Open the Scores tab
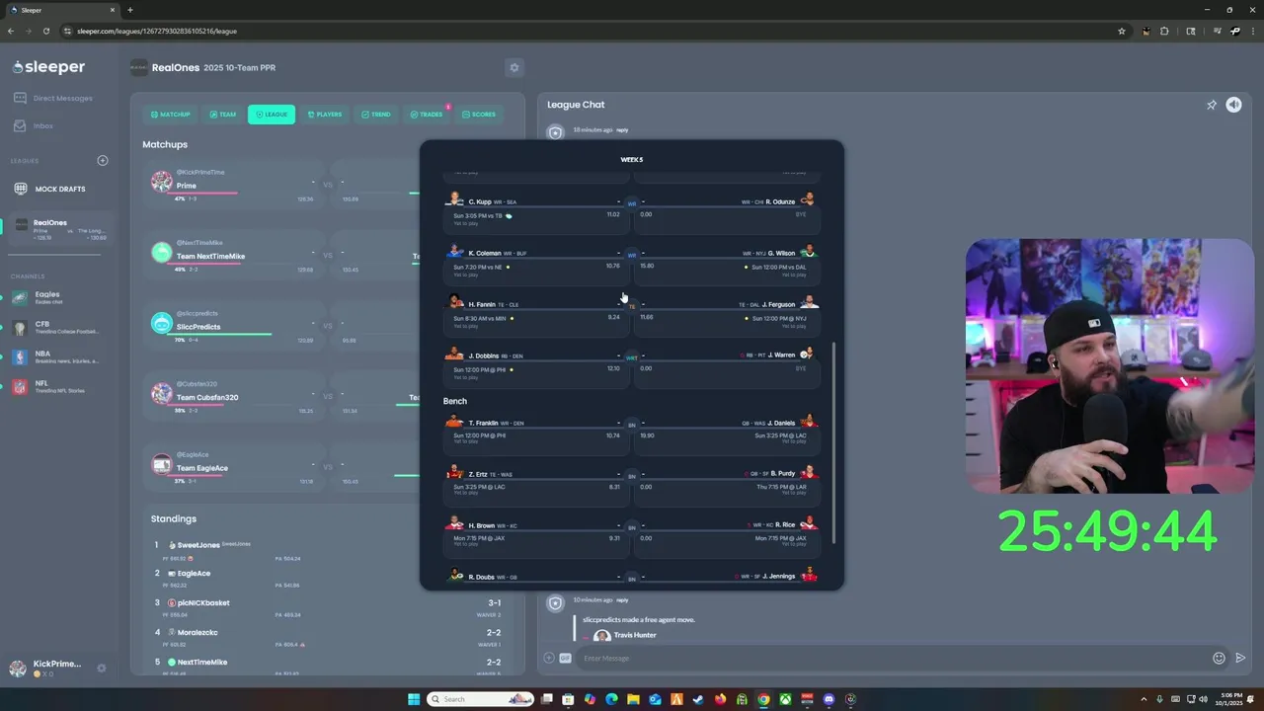Screen dimensions: 1264x711 478,115
